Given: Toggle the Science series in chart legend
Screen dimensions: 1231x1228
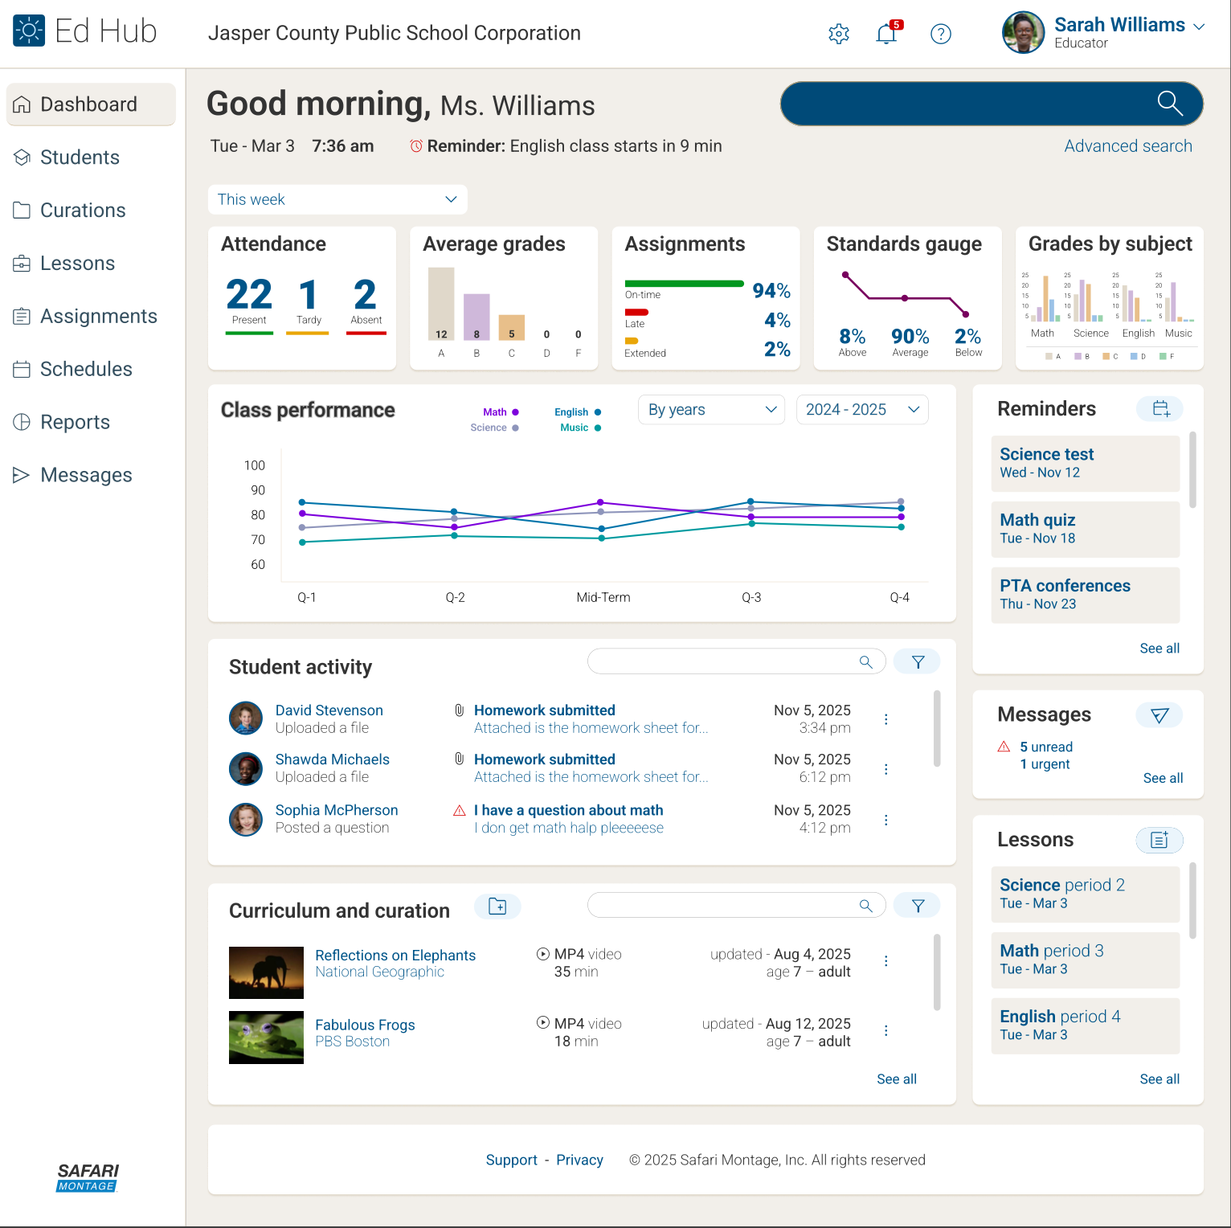Looking at the screenshot, I should 493,428.
